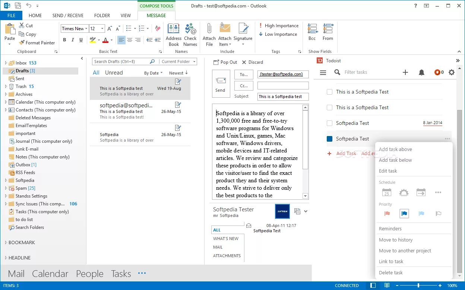Choose Delete task in context menu
The image size is (465, 290).
coord(391,272)
